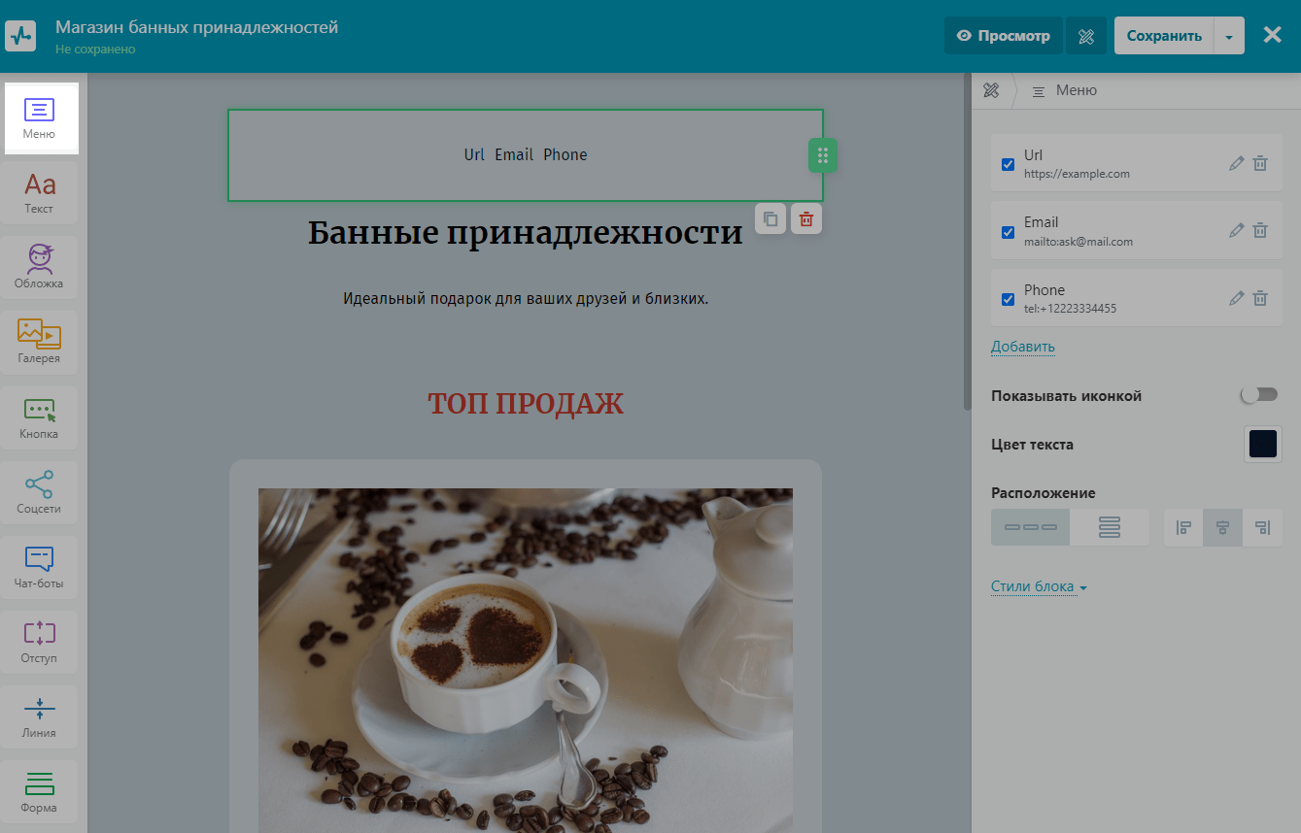Click the Добавить link
The width and height of the screenshot is (1301, 833).
(1022, 347)
